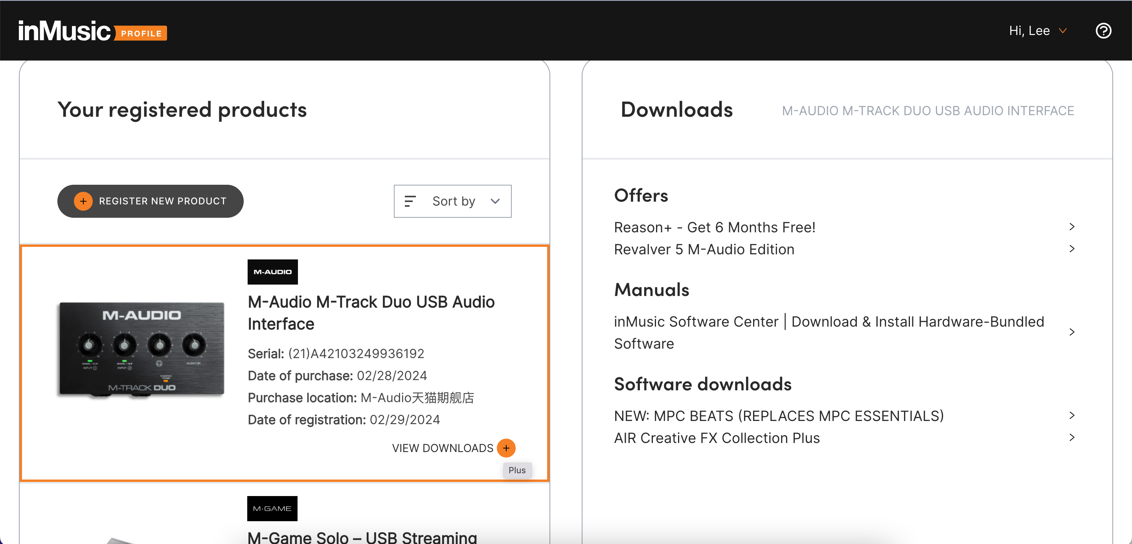
Task: Click Date of registration 02/29/2024 text
Action: coord(344,420)
